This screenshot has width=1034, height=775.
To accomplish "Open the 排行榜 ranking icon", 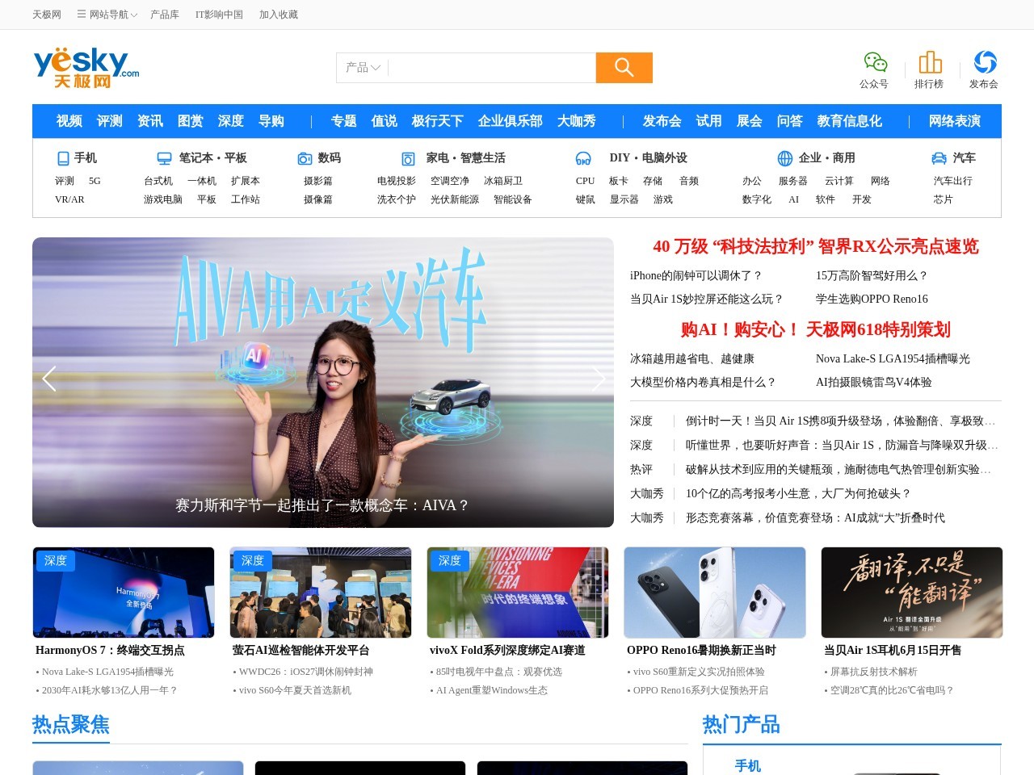I will (x=930, y=62).
